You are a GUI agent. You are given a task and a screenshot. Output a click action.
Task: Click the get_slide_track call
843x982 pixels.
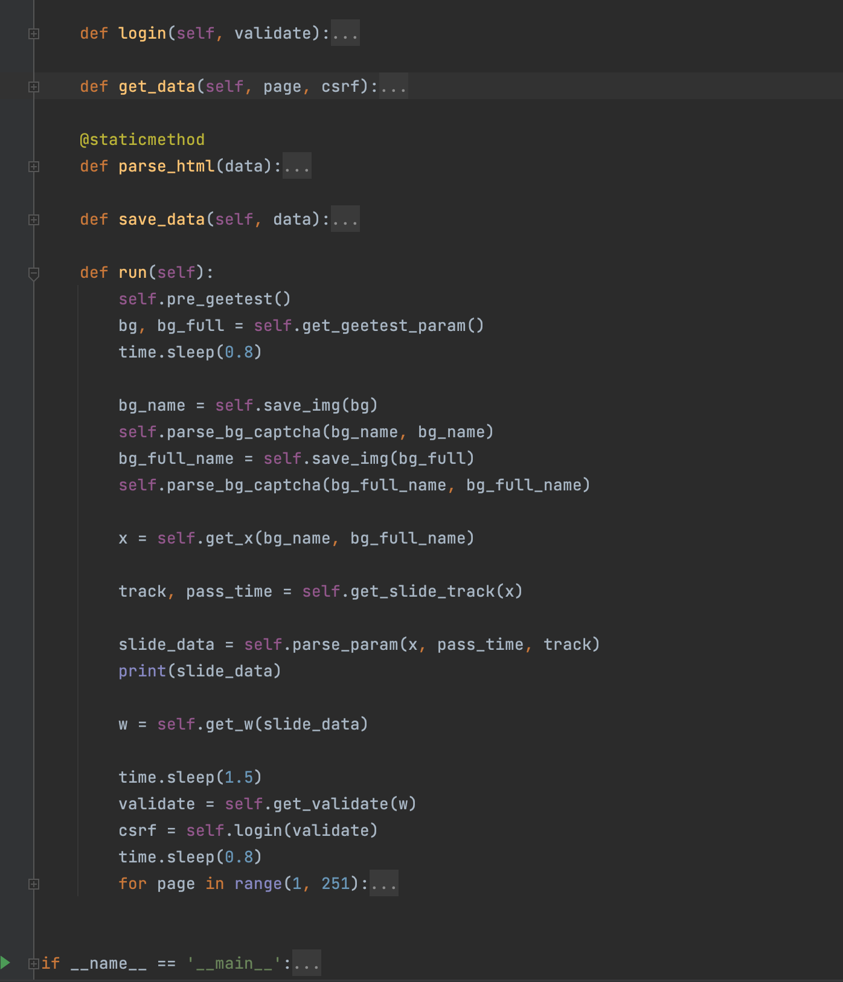[423, 591]
